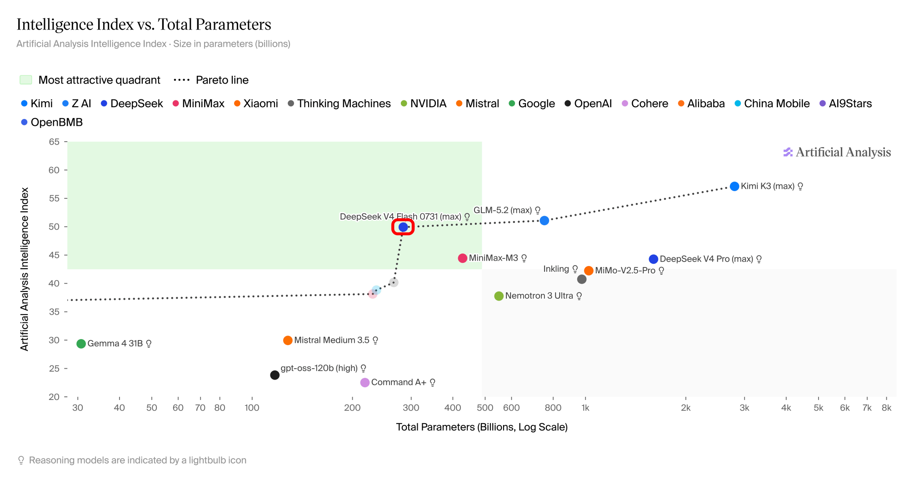909x479 pixels.
Task: Click the Kimi K3 (max) data point
Action: [x=734, y=186]
